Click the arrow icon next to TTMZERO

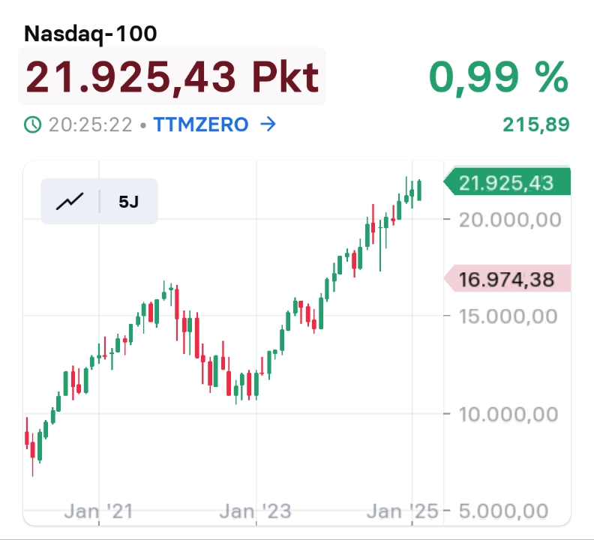267,124
